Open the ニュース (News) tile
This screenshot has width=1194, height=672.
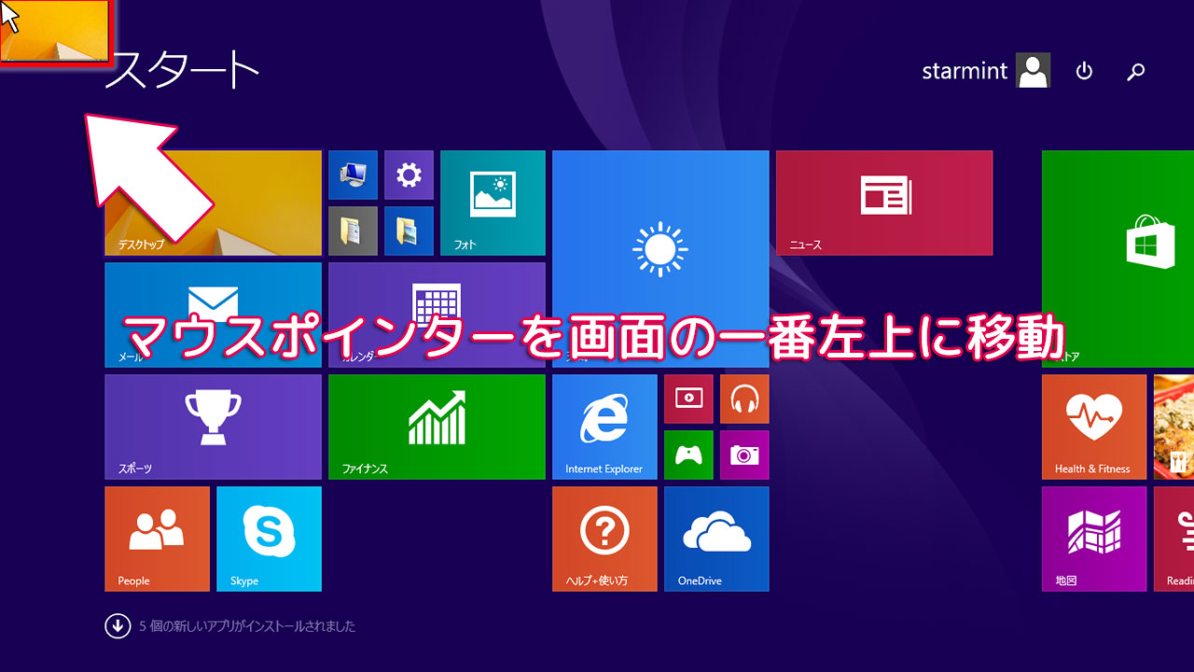tap(884, 203)
